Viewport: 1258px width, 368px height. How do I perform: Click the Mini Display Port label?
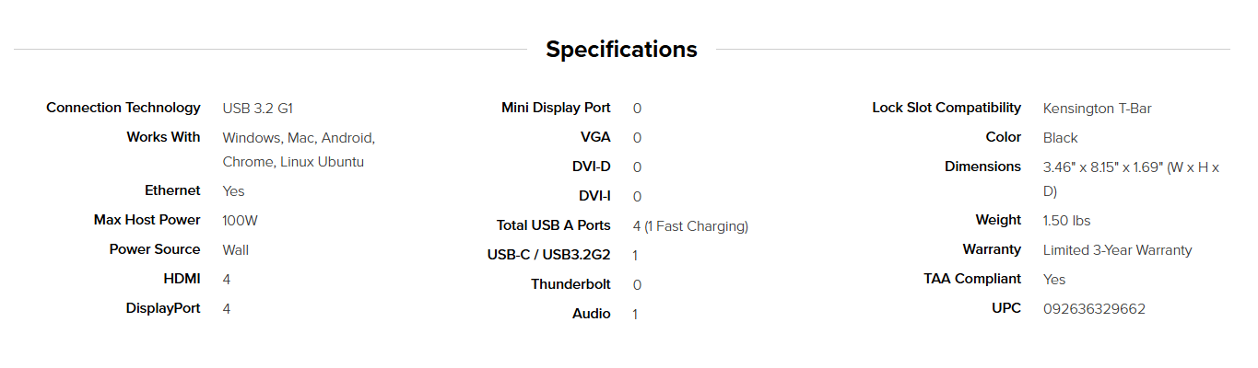coord(556,108)
